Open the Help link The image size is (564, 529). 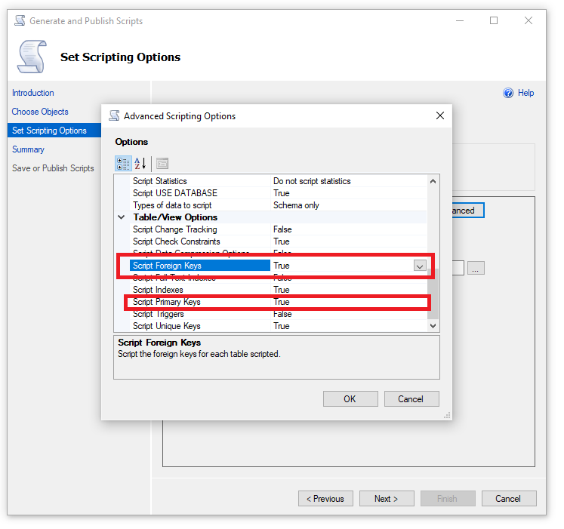526,93
